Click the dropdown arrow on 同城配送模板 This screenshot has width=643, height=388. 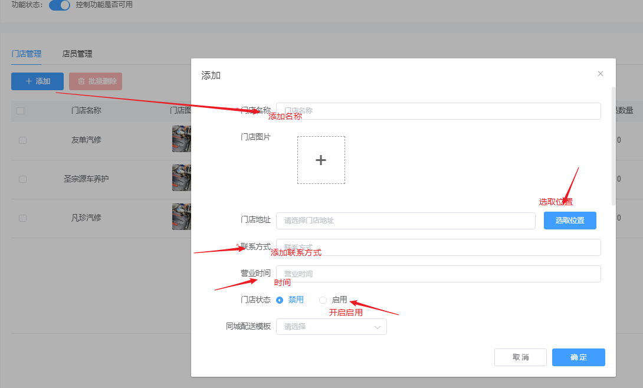(x=378, y=326)
